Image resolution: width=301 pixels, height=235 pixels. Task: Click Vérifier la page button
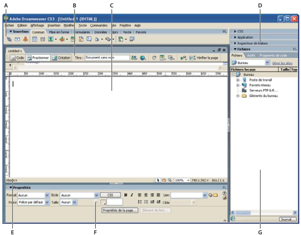204,57
